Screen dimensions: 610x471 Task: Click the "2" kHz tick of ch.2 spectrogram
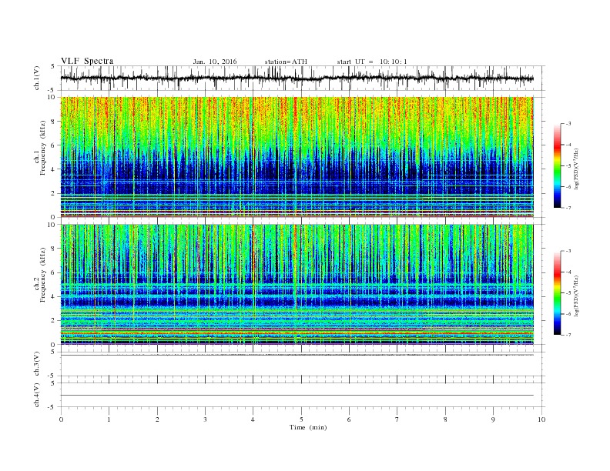pos(54,321)
